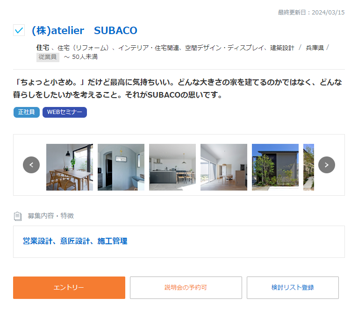
Task: Open the gray kitchen photo thumbnail
Action: 172,167
